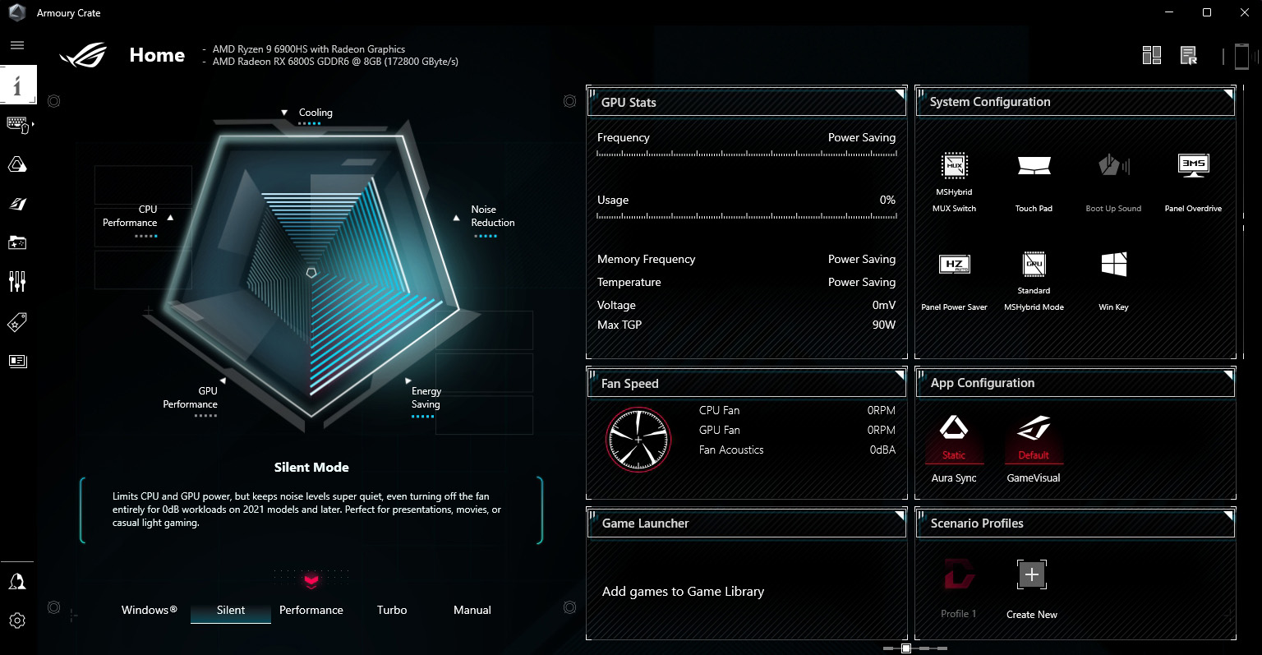Open the document-with-R icon in the header
The image size is (1262, 655).
pos(1189,55)
